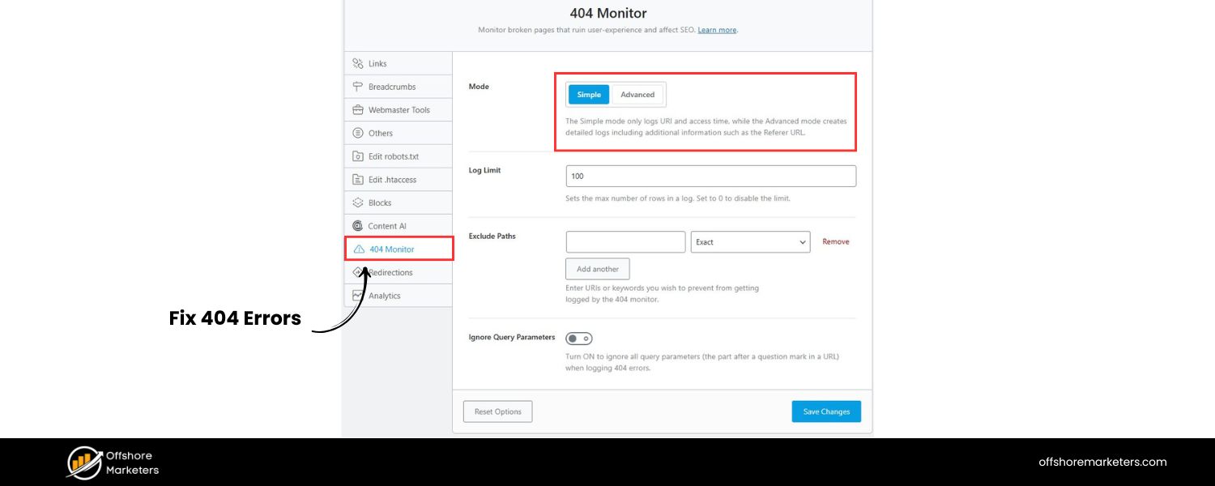Select Simple mode
1215x486 pixels.
588,94
